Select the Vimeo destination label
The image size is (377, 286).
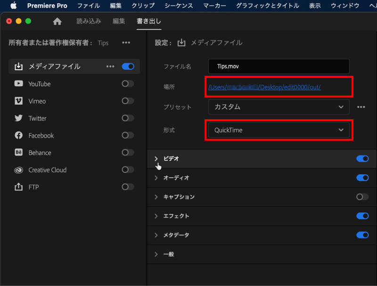(x=37, y=101)
